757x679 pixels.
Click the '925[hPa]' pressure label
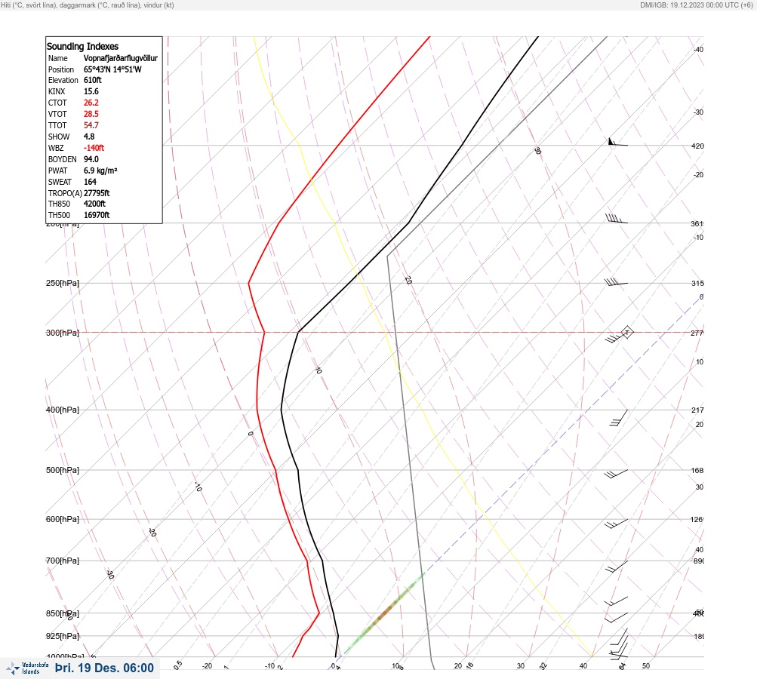63,636
